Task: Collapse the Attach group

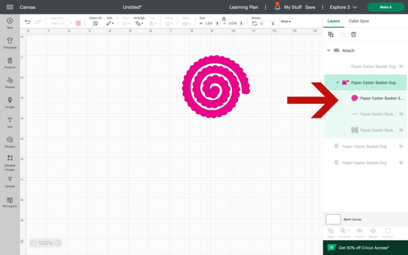Action: [x=329, y=51]
